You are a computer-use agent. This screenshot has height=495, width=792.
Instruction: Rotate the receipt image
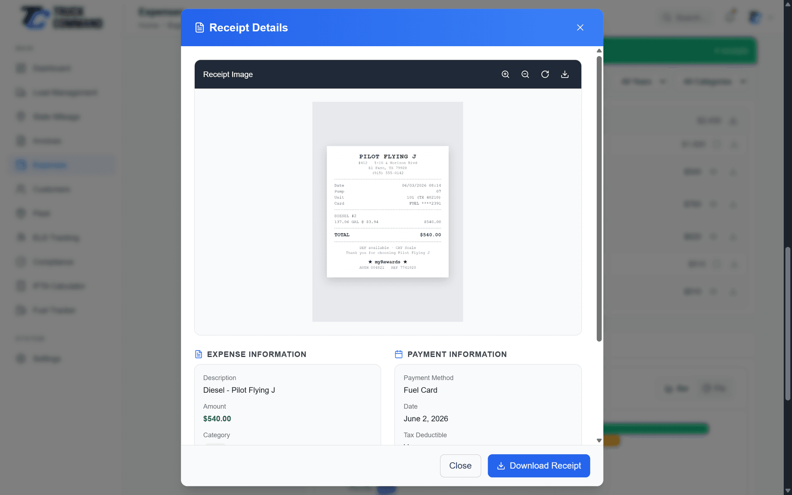[x=545, y=74]
